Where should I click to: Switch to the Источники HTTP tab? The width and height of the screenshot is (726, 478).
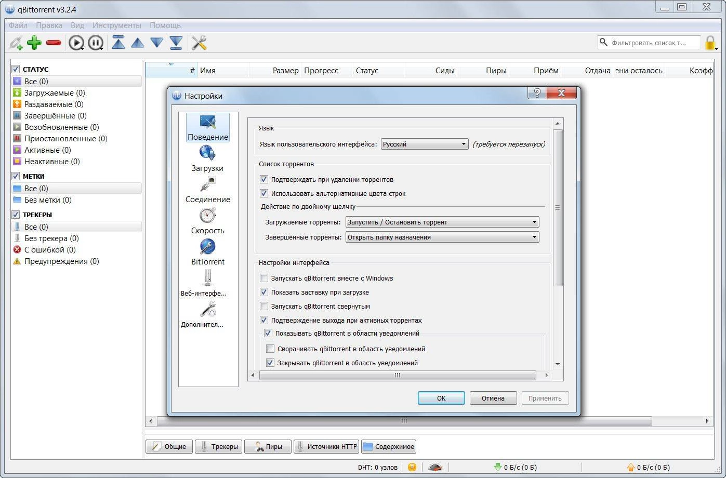326,446
